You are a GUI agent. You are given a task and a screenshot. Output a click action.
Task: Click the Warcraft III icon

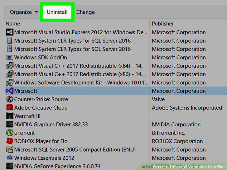point(10,116)
